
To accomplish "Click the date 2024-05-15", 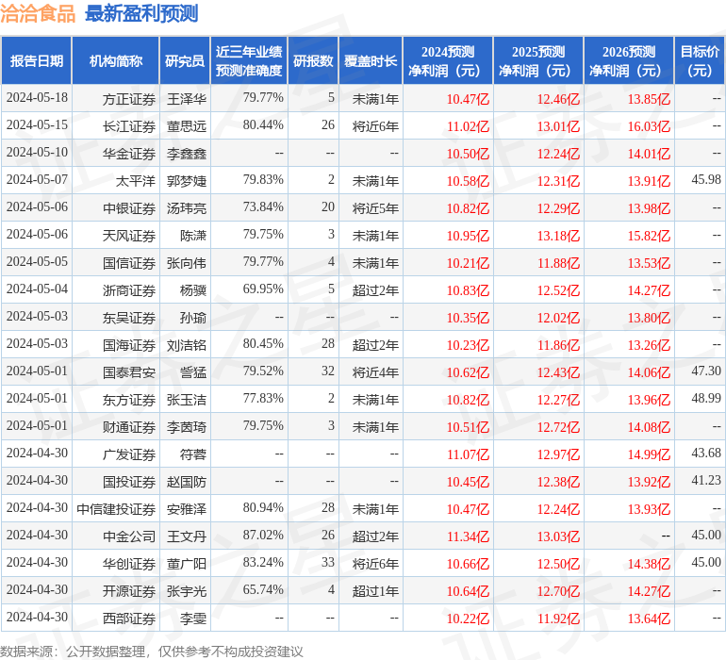I will coord(37,125).
